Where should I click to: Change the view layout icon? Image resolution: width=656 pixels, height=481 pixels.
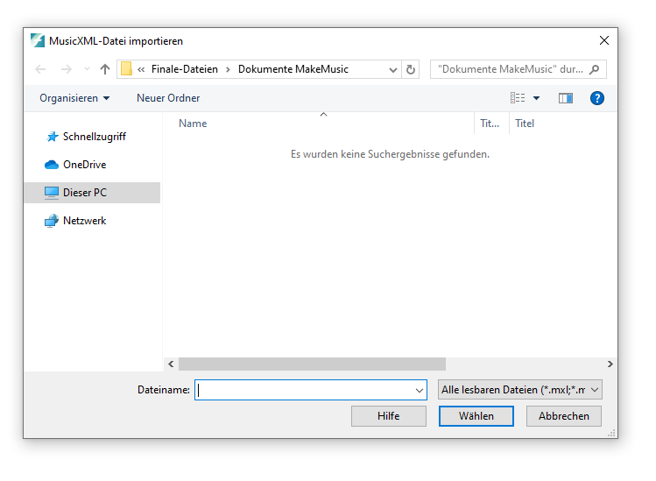coord(518,98)
